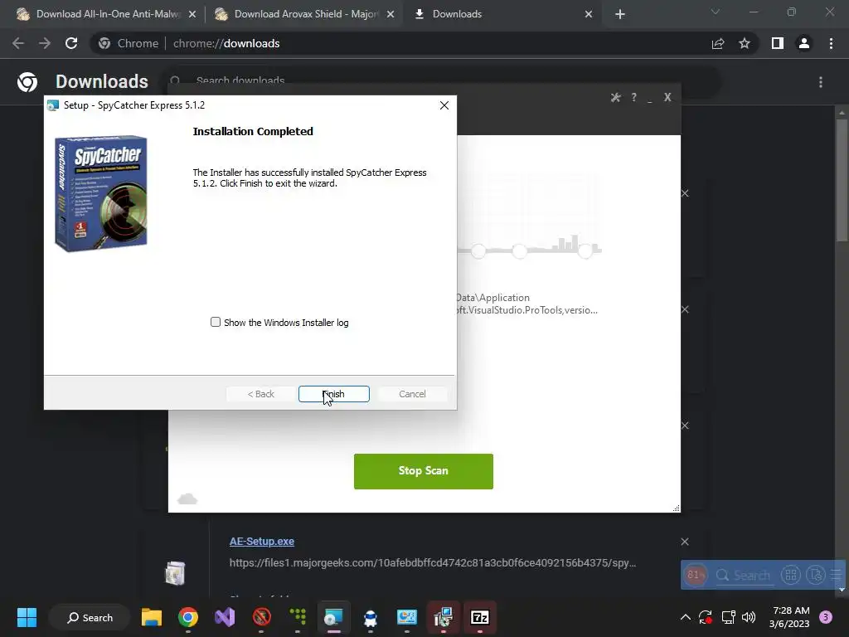The image size is (849, 637).
Task: Go forward in Chrome
Action: (45, 43)
